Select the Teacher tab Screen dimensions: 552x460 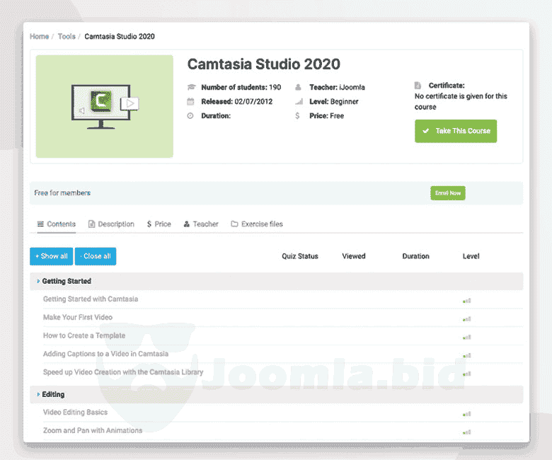pos(201,224)
